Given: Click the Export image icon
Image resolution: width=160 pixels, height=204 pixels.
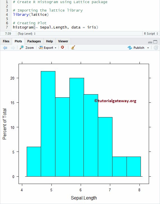Looking at the screenshot, I should click(41, 48).
